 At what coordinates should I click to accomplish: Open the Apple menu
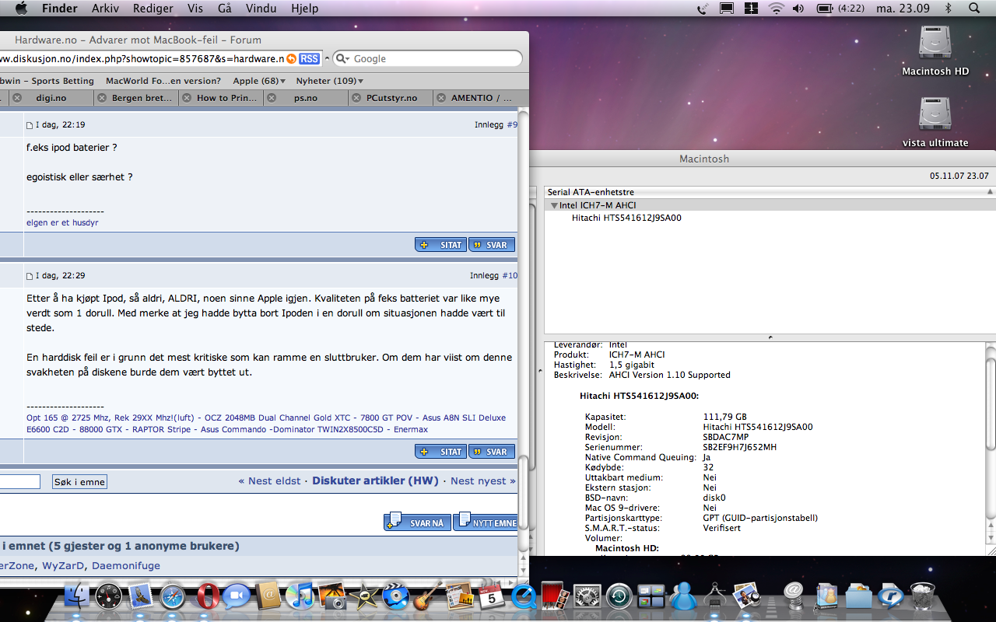[x=21, y=9]
